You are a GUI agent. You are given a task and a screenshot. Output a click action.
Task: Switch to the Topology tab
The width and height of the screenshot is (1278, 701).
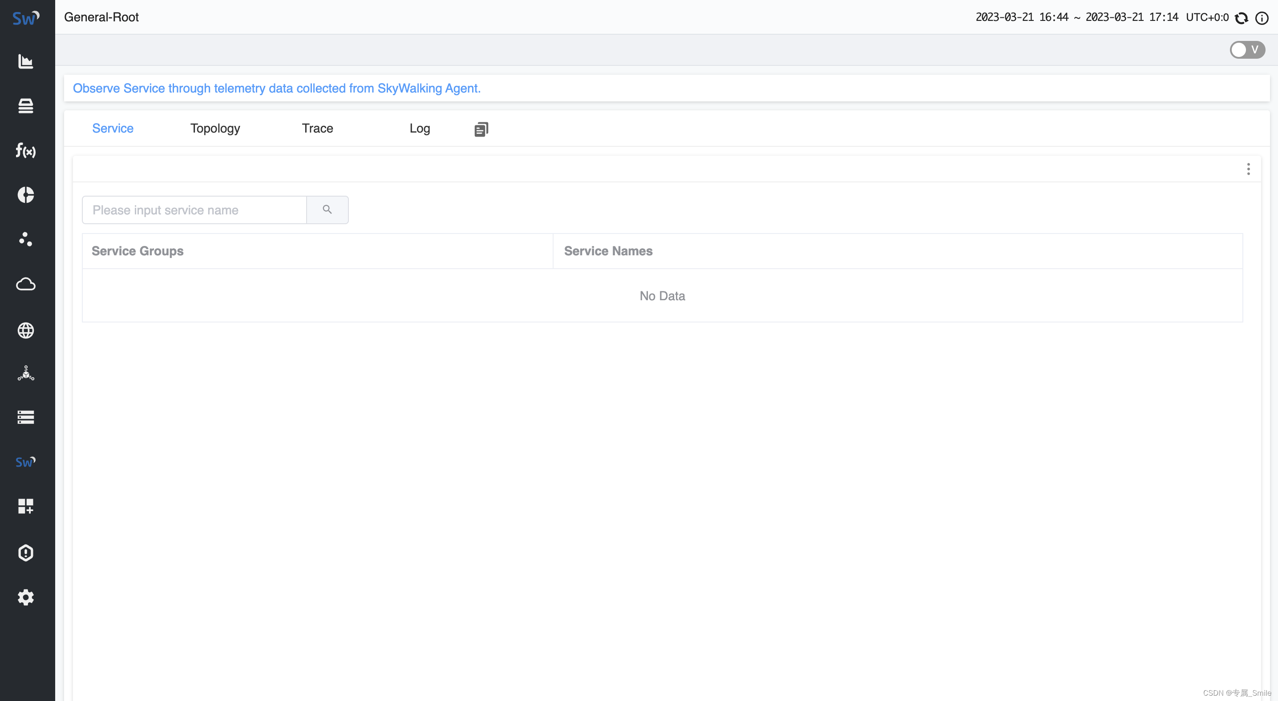pyautogui.click(x=215, y=129)
